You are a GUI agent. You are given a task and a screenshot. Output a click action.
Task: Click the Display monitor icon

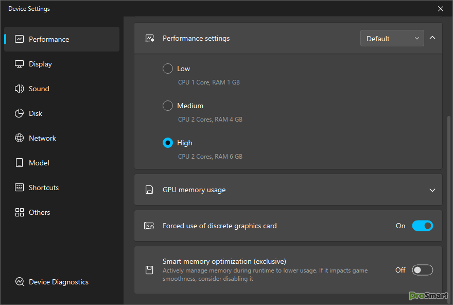20,64
